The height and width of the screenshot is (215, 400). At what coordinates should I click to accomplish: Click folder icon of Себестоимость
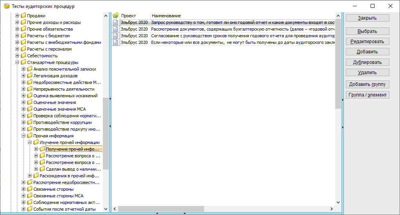24,56
